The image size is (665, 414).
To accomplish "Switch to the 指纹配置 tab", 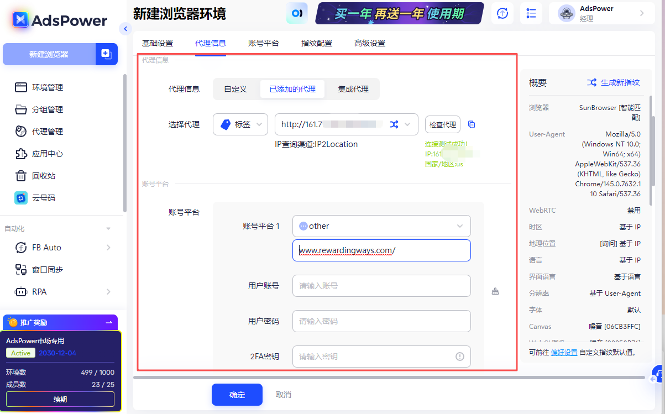I will [317, 43].
